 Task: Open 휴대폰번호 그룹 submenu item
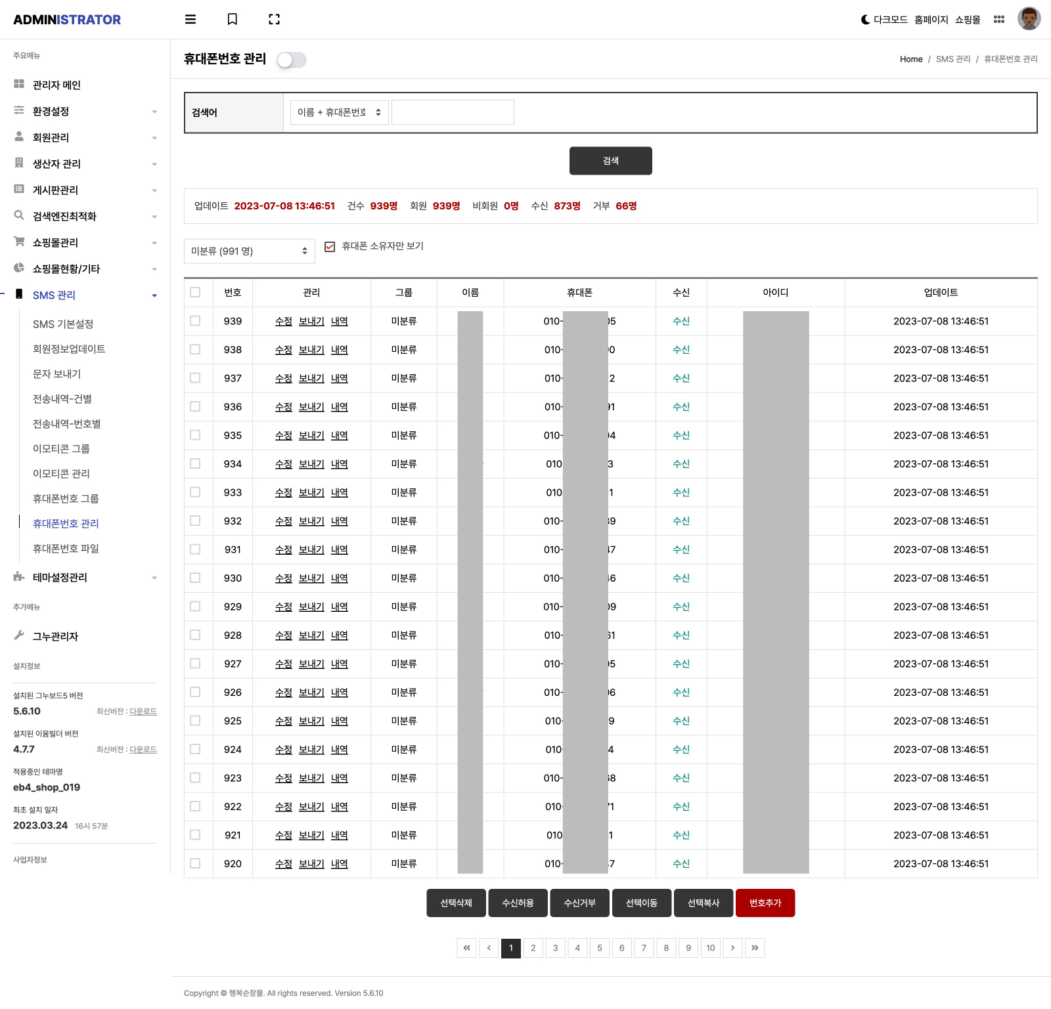click(66, 499)
